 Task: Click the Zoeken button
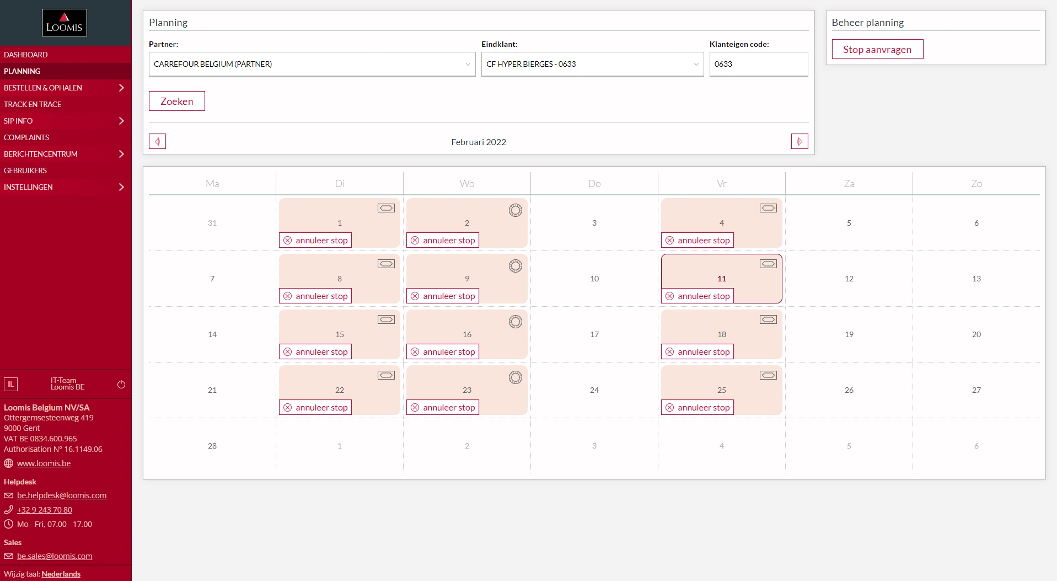click(x=177, y=101)
